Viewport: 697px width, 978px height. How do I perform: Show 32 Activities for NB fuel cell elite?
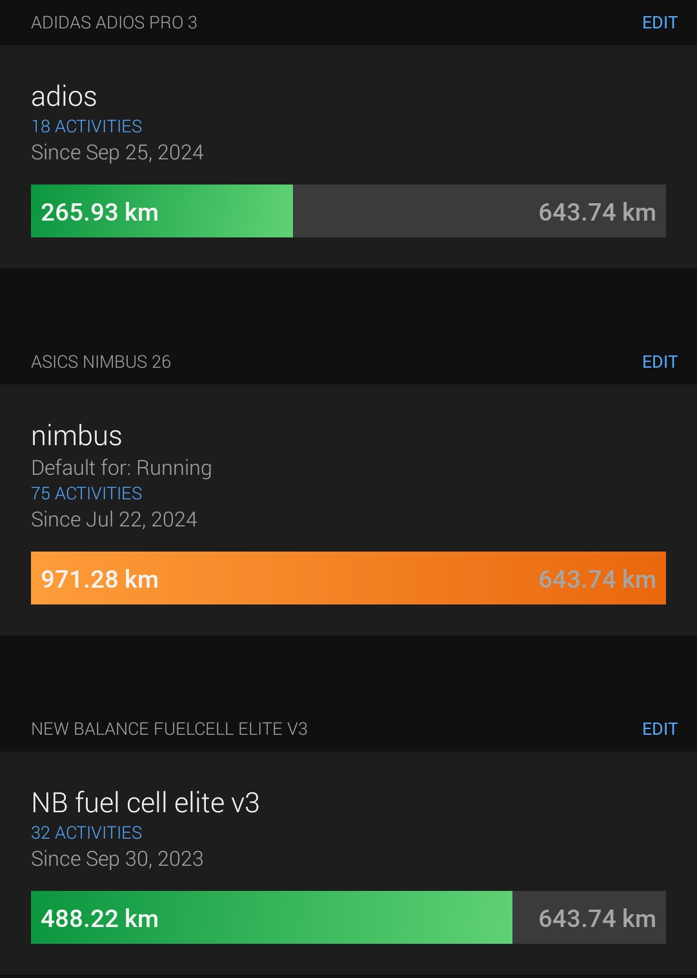[x=86, y=833]
